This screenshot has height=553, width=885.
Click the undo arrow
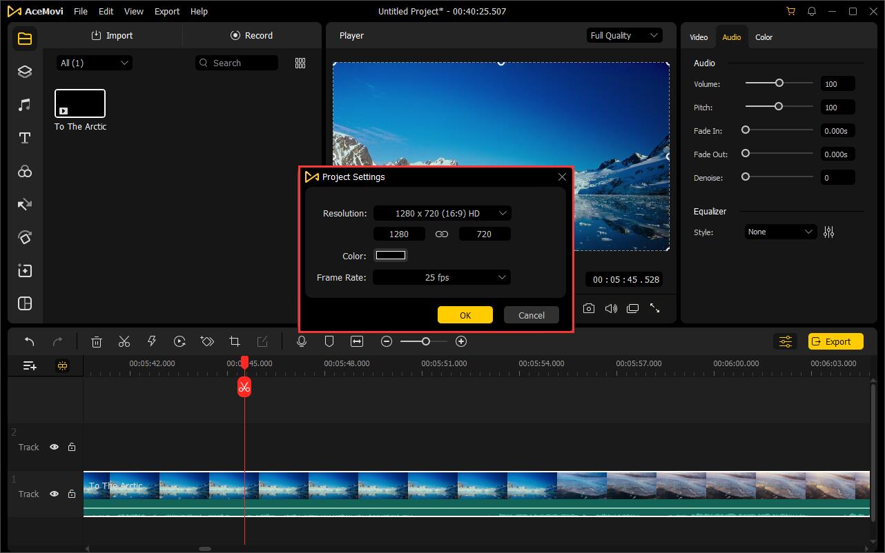(30, 341)
